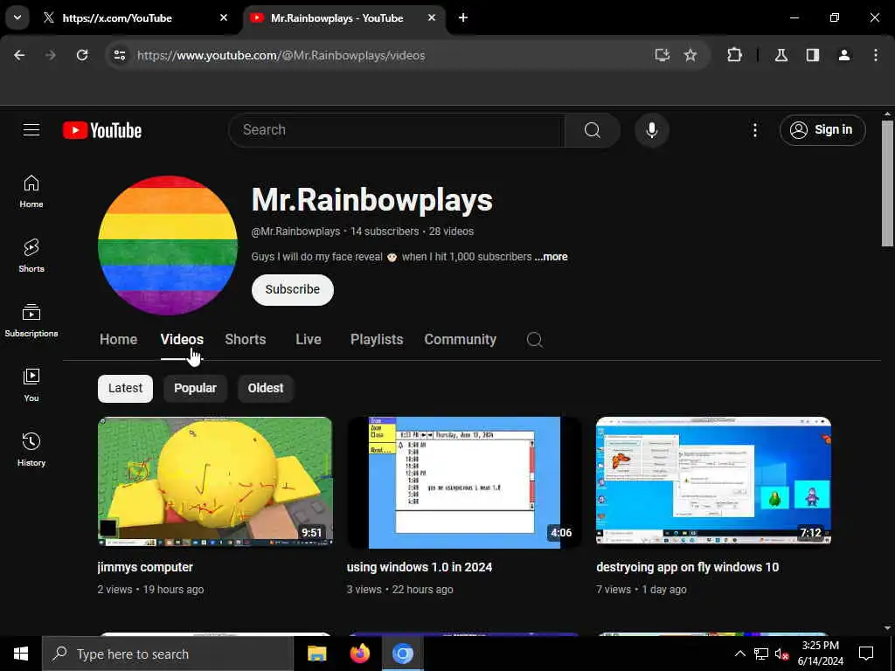Open the browser three-dot menu
The height and width of the screenshot is (671, 895).
[876, 55]
